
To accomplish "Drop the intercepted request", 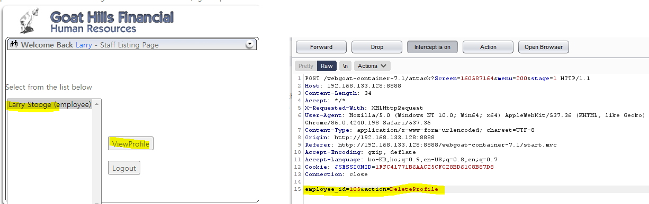I will [x=377, y=47].
